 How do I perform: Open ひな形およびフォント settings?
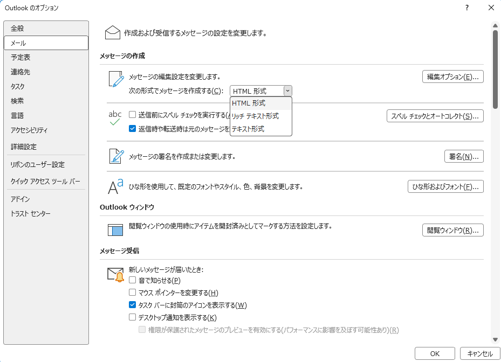click(x=445, y=187)
